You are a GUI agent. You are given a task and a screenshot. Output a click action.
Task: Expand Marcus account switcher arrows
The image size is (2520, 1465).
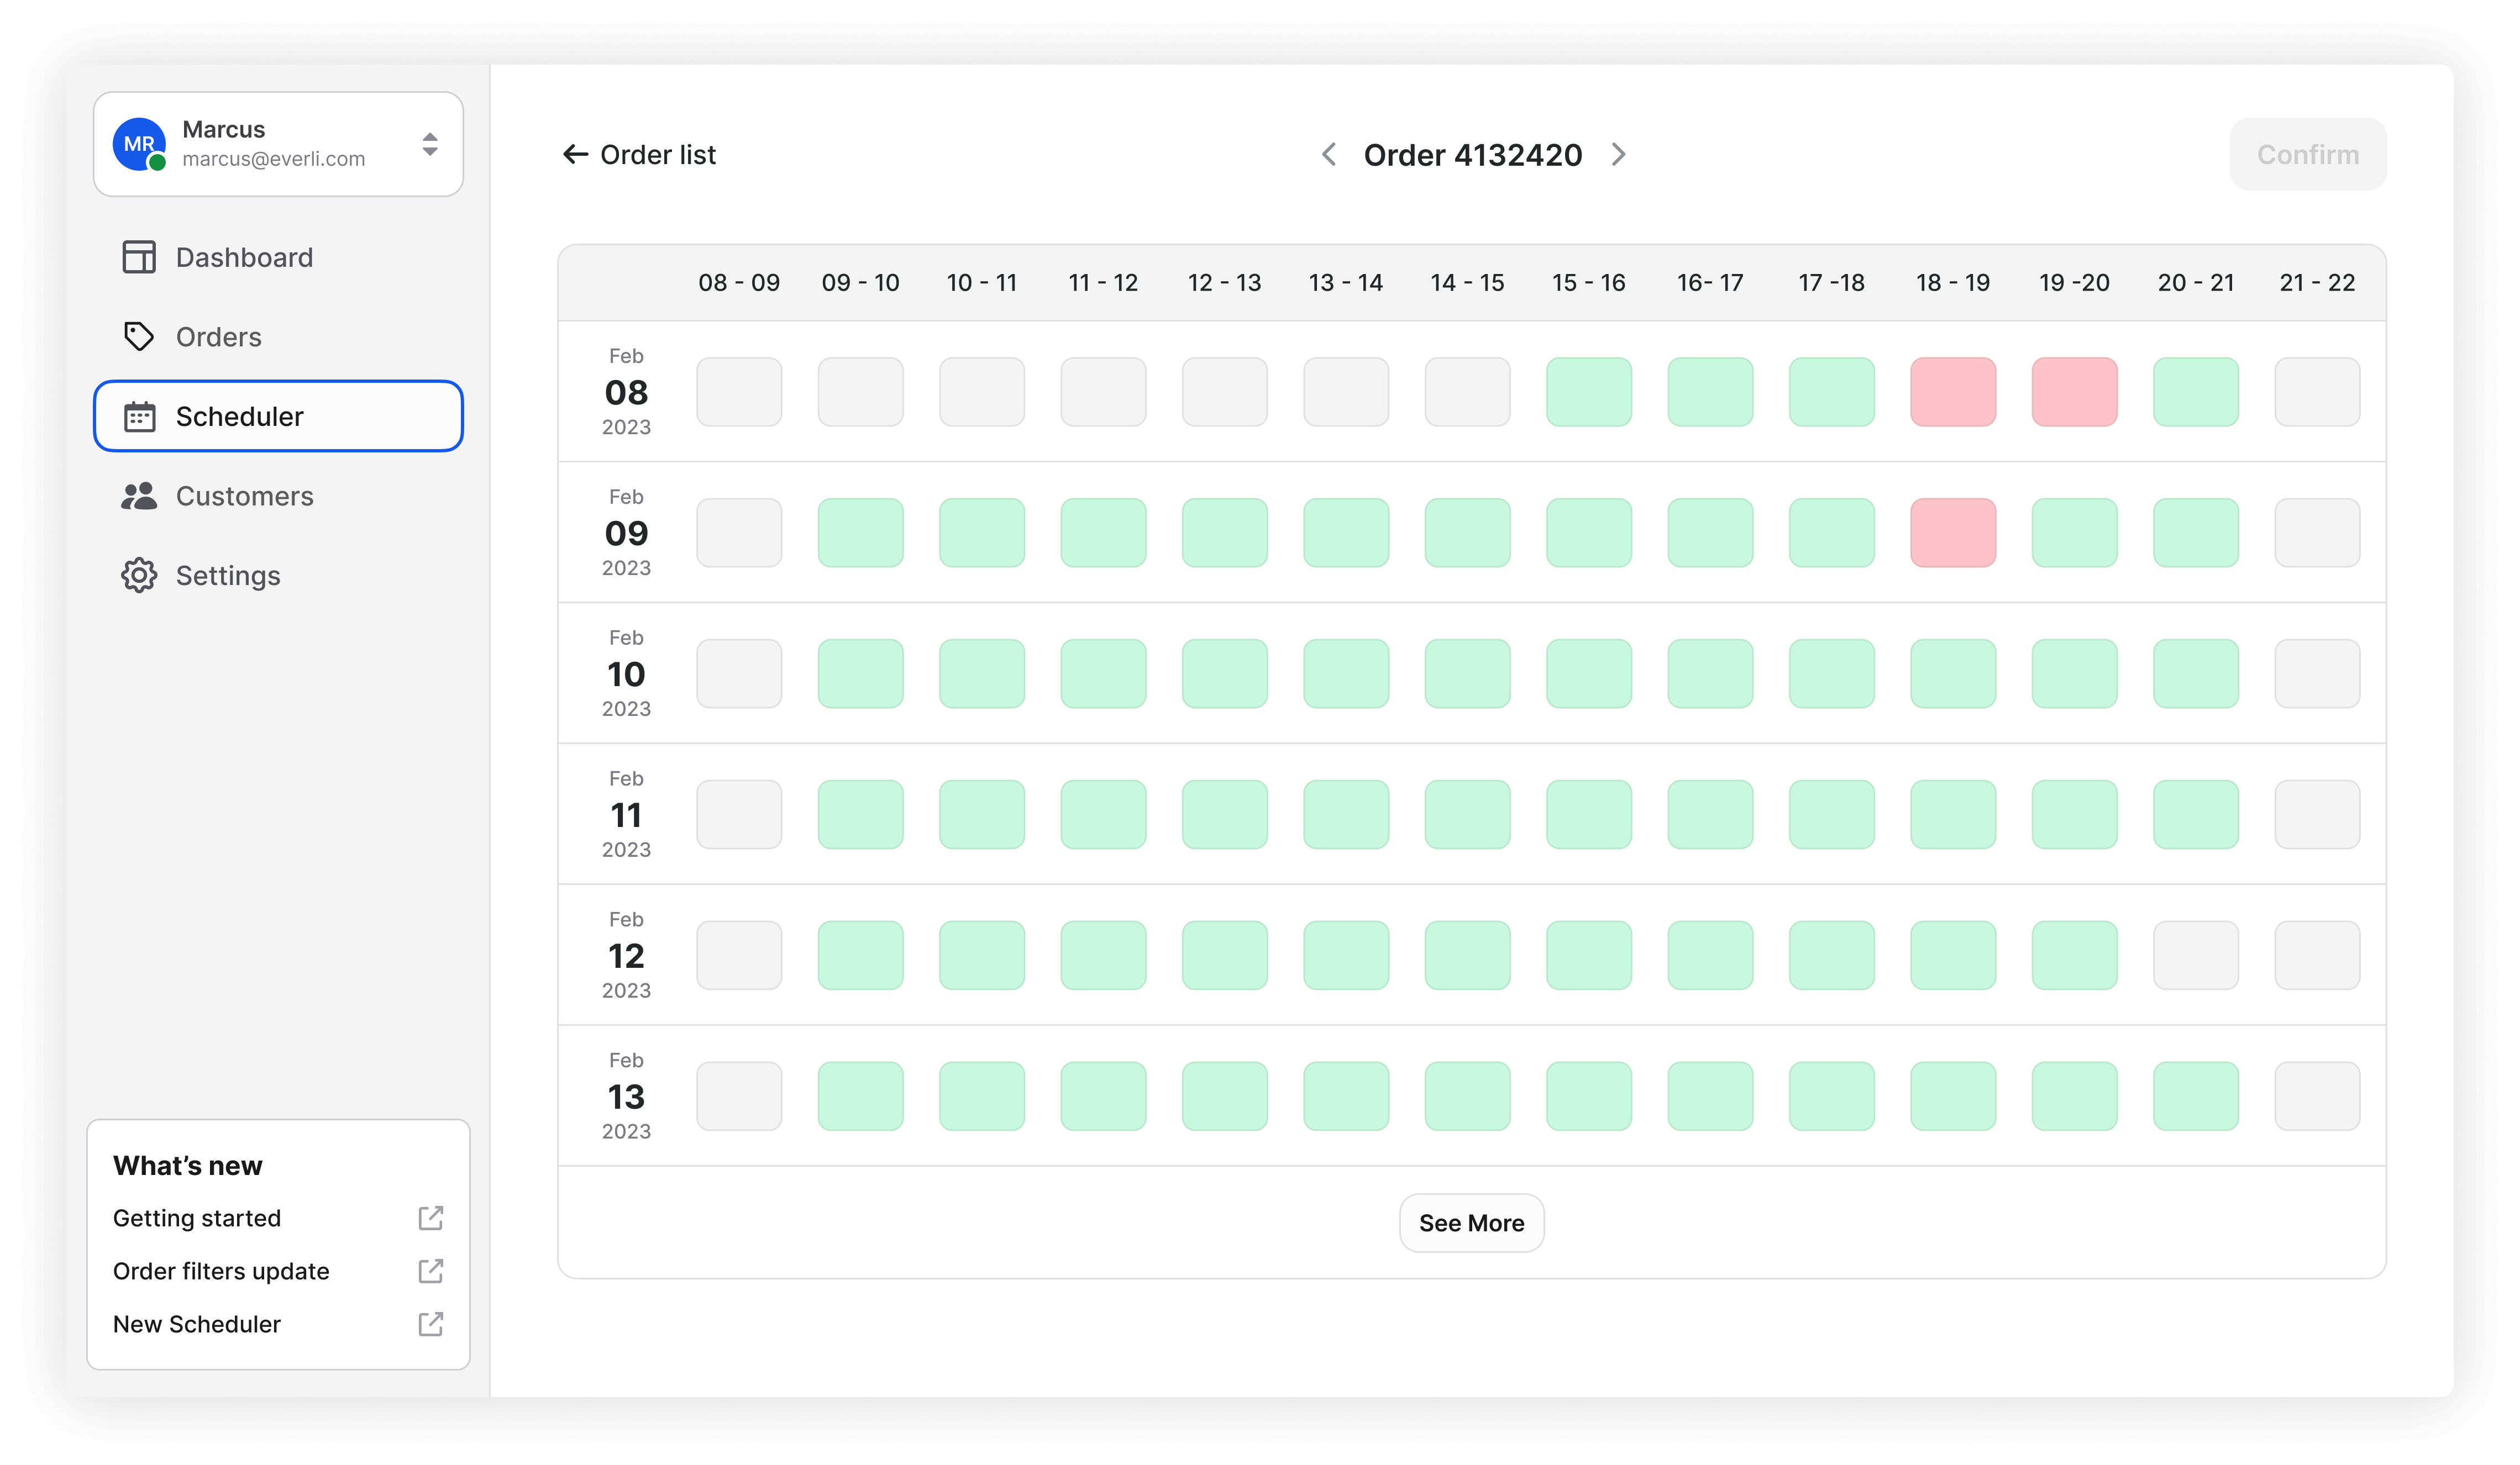point(430,144)
